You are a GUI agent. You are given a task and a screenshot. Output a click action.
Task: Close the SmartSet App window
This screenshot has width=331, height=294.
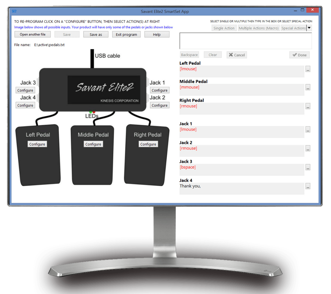pos(312,10)
